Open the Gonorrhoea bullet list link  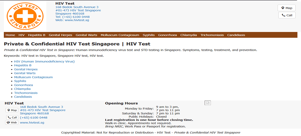(23, 85)
